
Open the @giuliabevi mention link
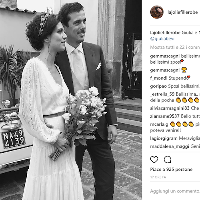pos(162,39)
